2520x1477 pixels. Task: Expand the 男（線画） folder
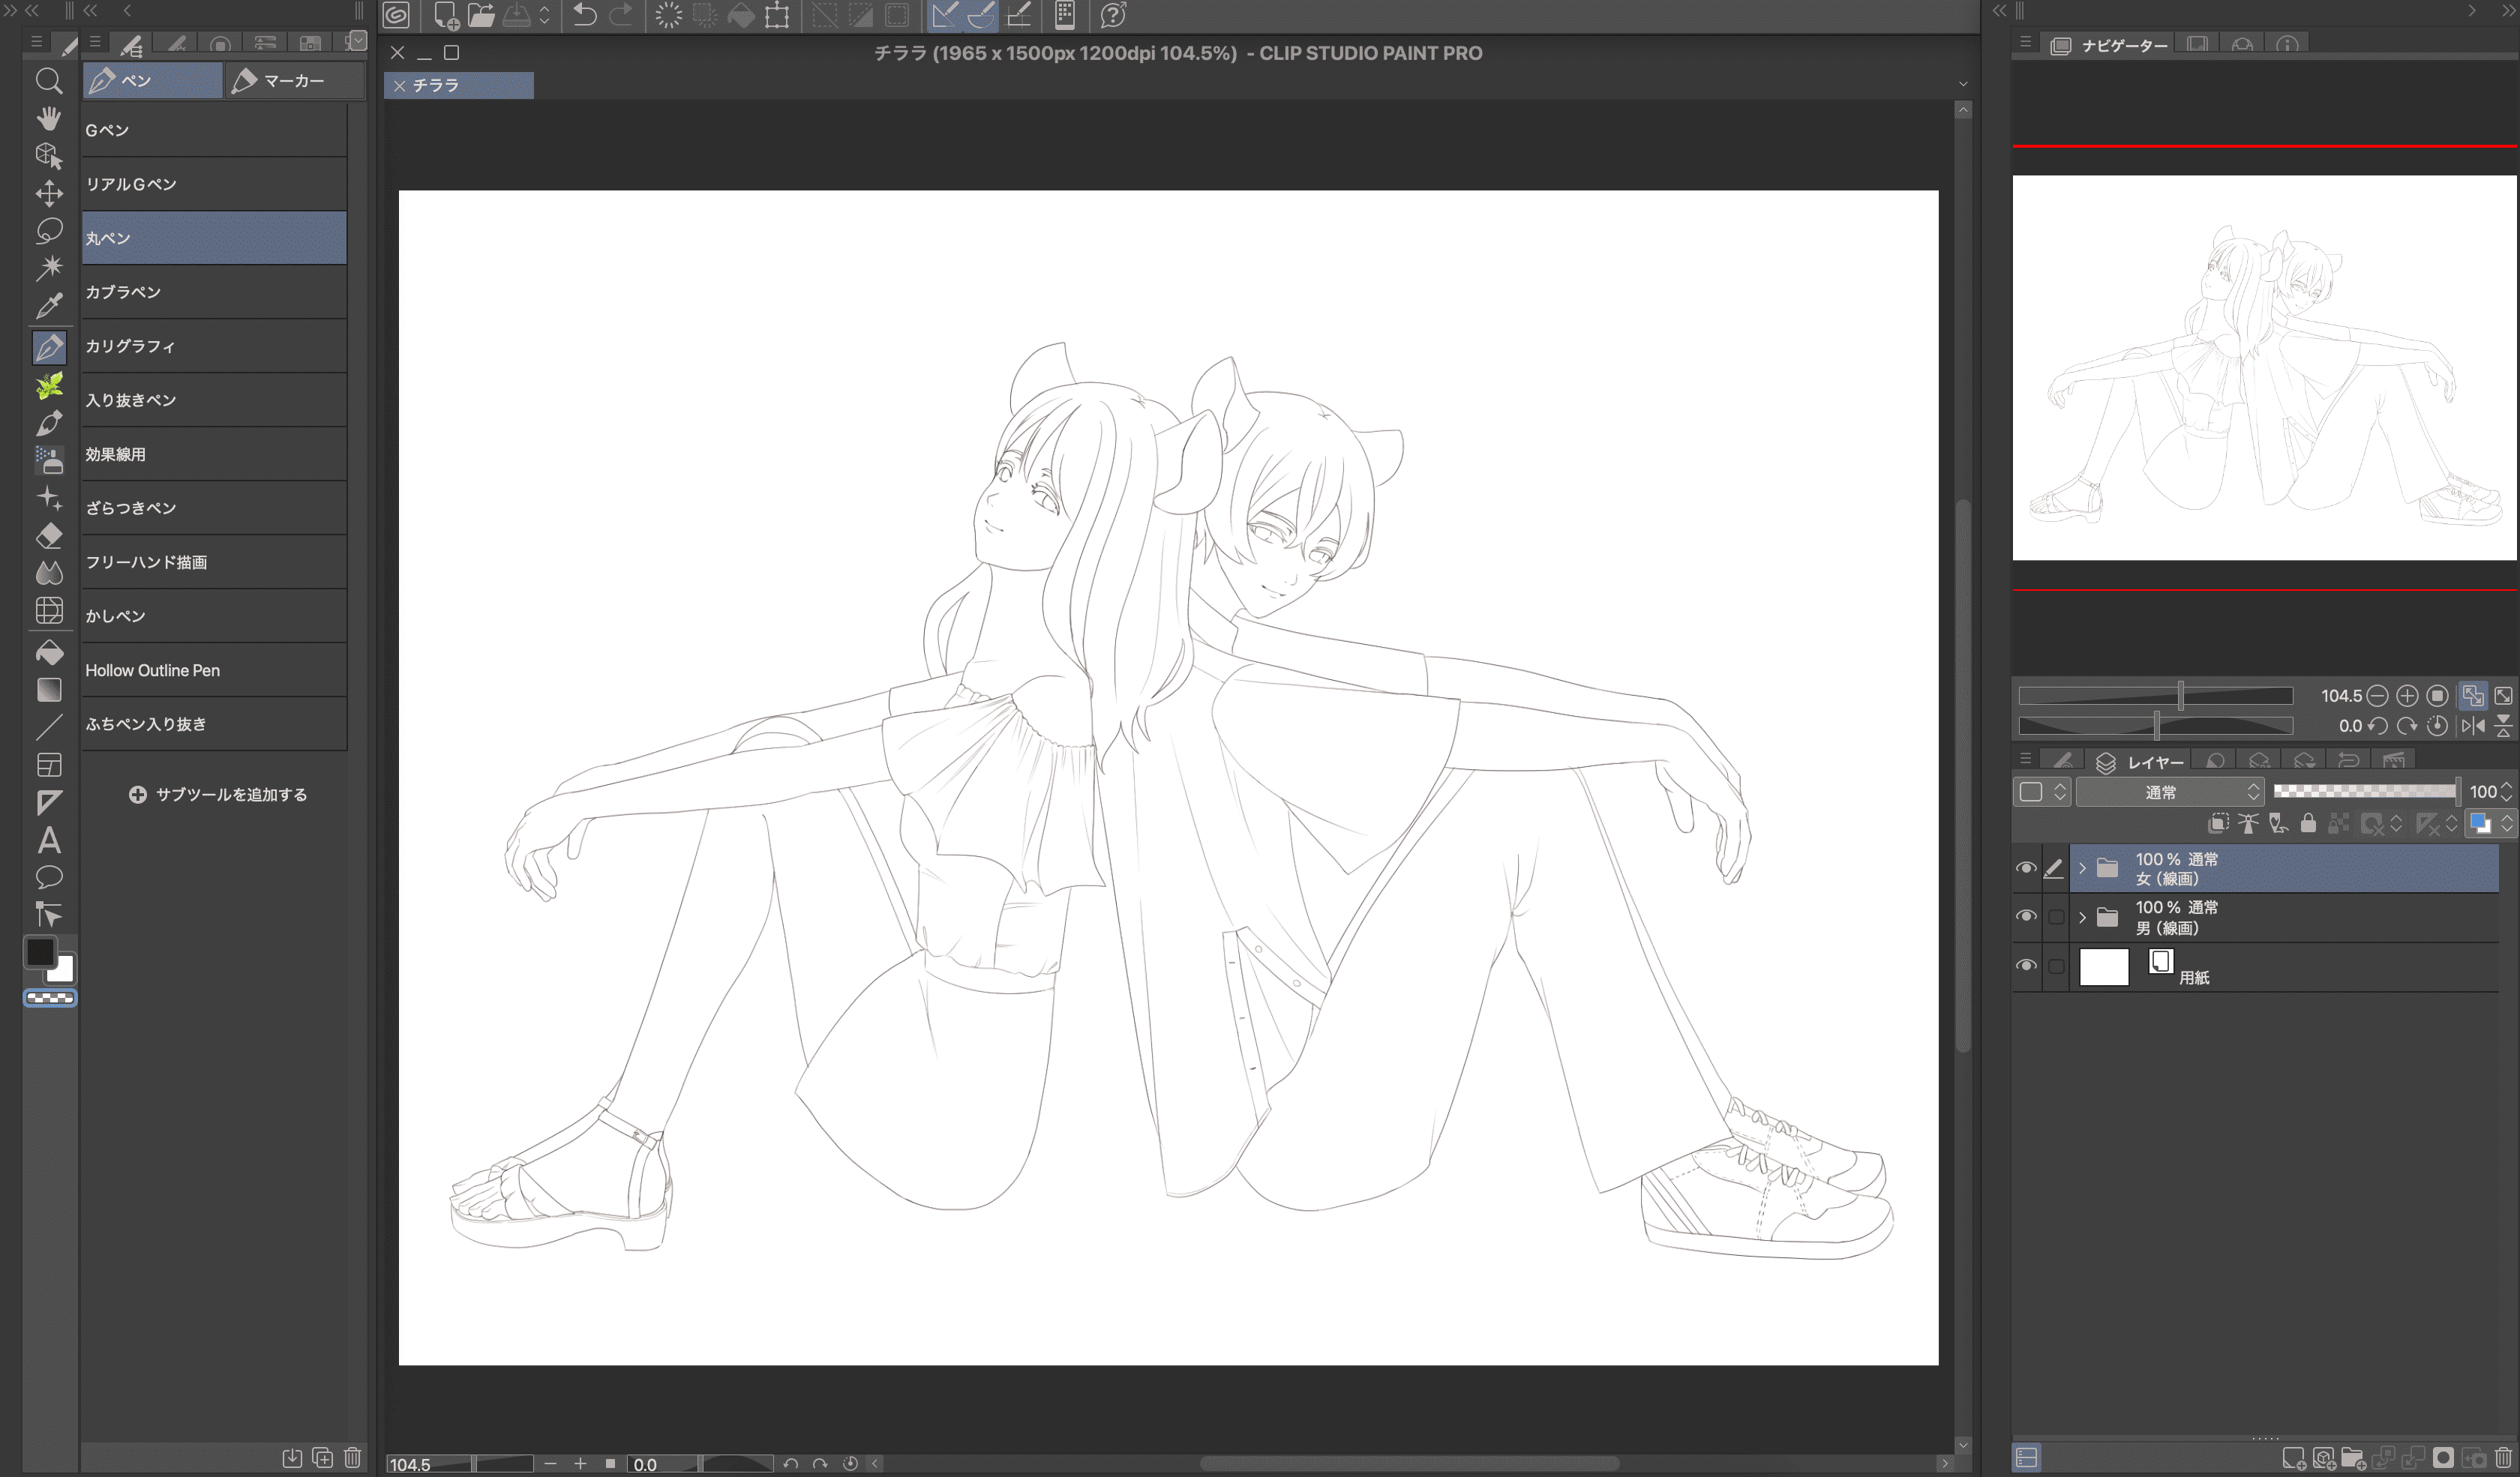point(2082,918)
